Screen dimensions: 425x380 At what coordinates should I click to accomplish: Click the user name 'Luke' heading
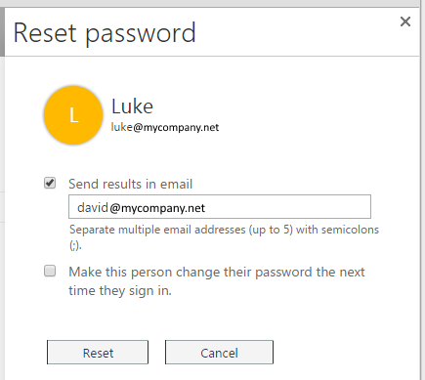[132, 106]
